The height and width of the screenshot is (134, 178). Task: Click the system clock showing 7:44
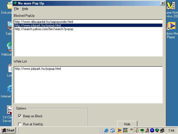click(171, 130)
